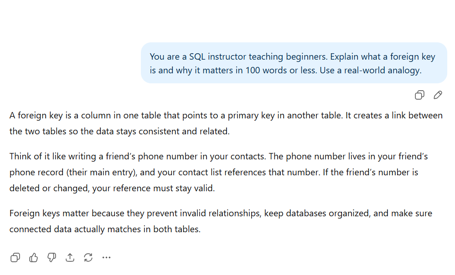Toggle a negative rating on the answer

coord(52,257)
